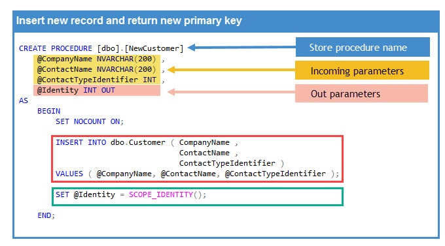Click the title 'Insert new record and return new primary key'

tap(129, 21)
